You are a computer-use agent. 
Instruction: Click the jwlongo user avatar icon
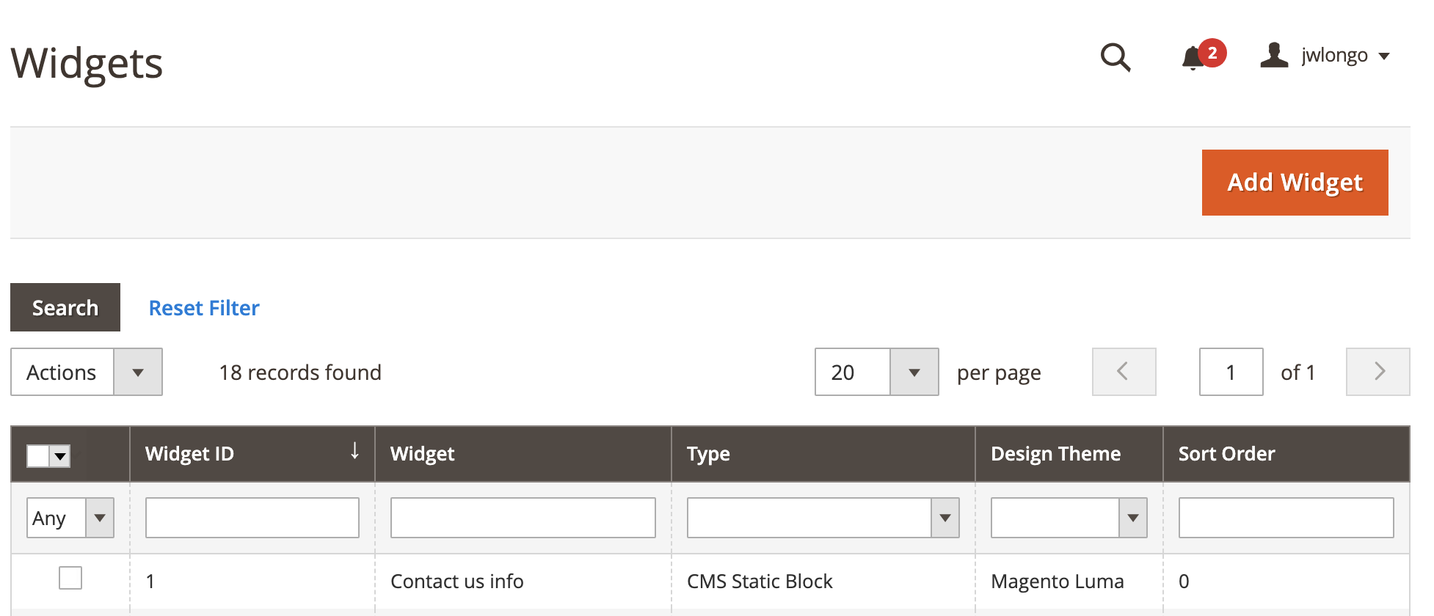click(x=1274, y=55)
